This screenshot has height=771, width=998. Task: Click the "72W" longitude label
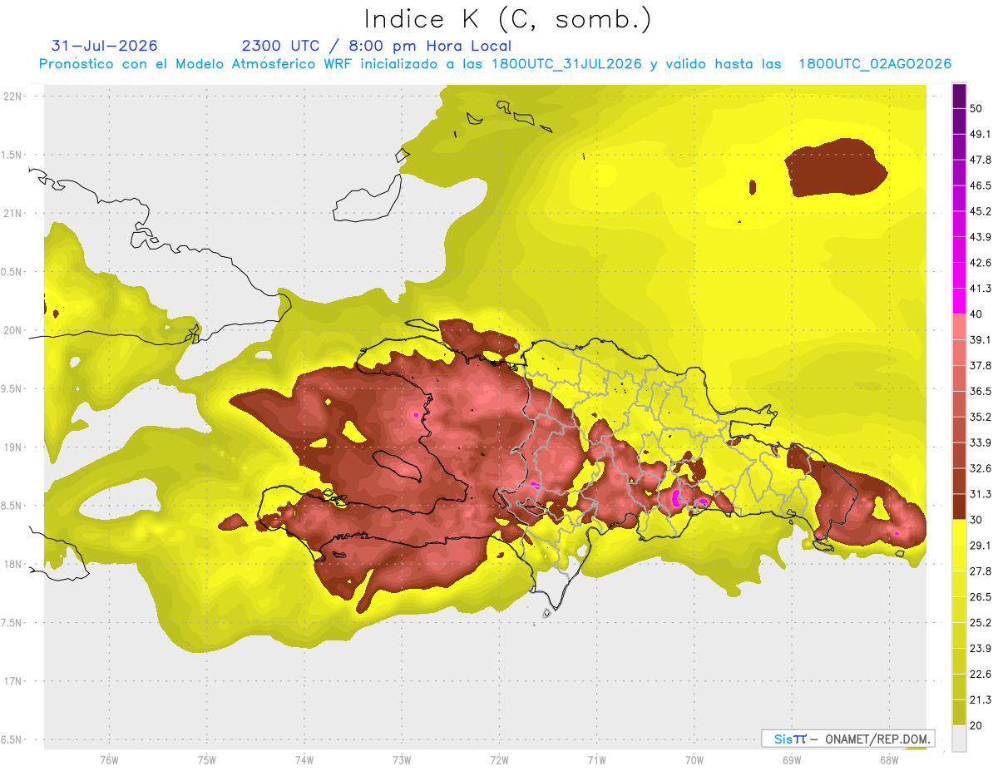point(499,759)
